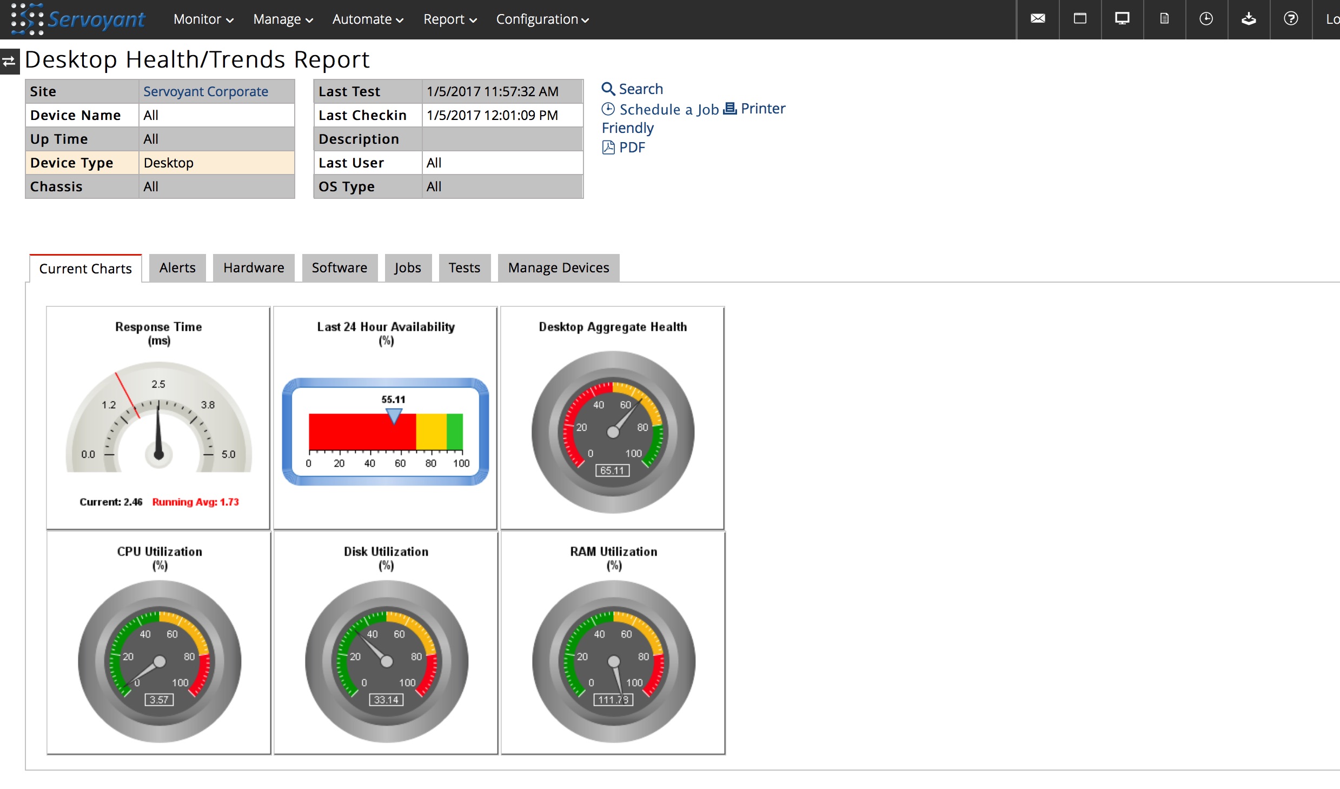Click the Search icon in report options
This screenshot has width=1340, height=789.
(x=610, y=88)
